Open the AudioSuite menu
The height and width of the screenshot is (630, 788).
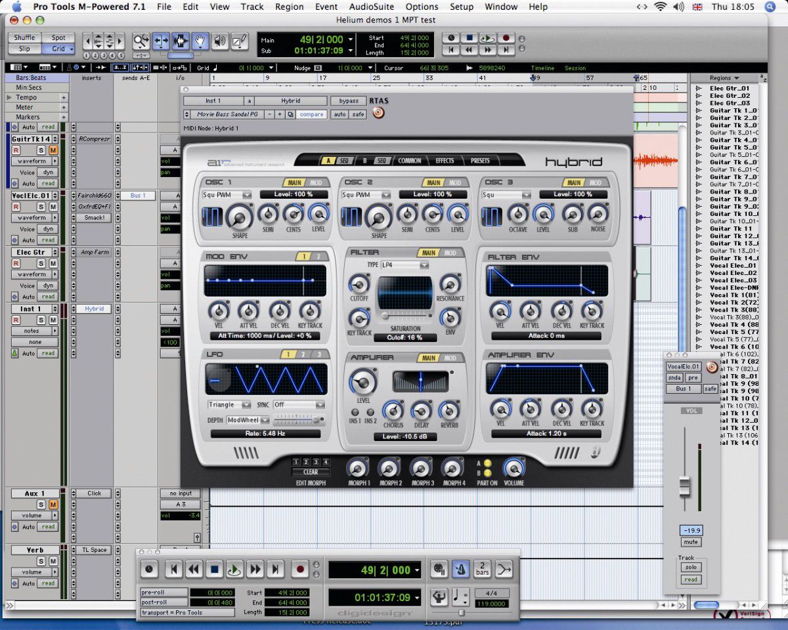click(372, 7)
